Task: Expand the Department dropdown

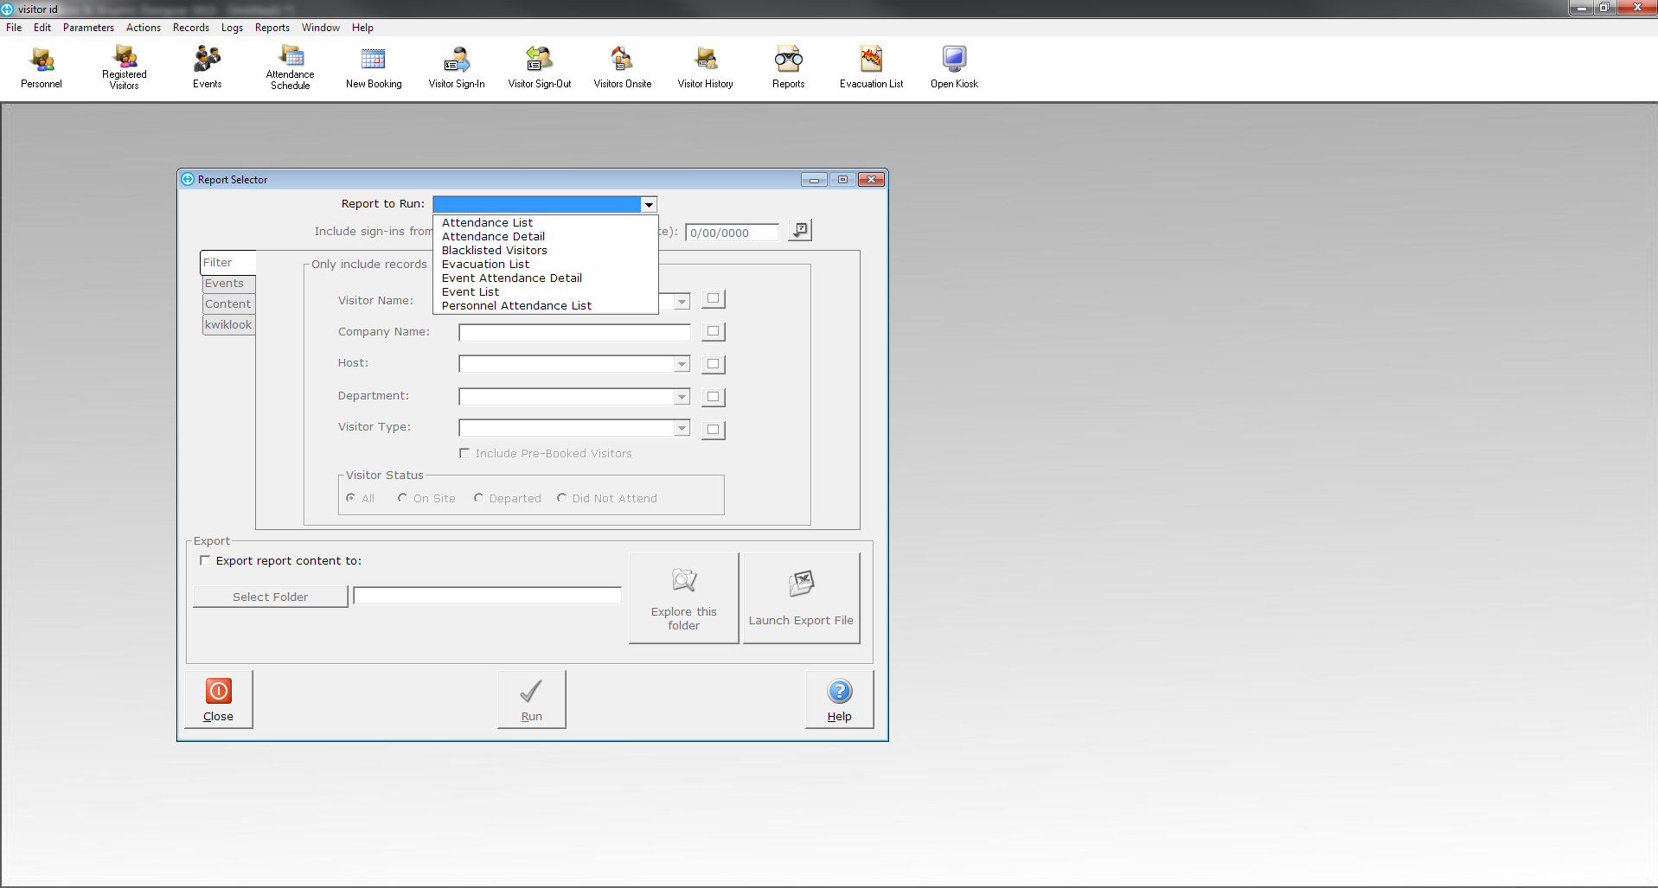Action: [x=682, y=397]
